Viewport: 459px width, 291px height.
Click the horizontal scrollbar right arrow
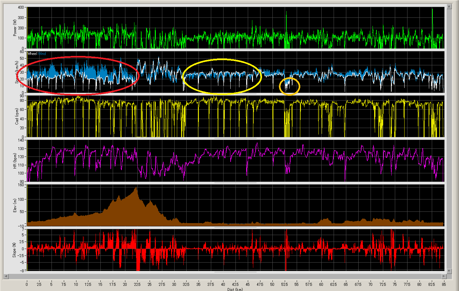coord(444,276)
